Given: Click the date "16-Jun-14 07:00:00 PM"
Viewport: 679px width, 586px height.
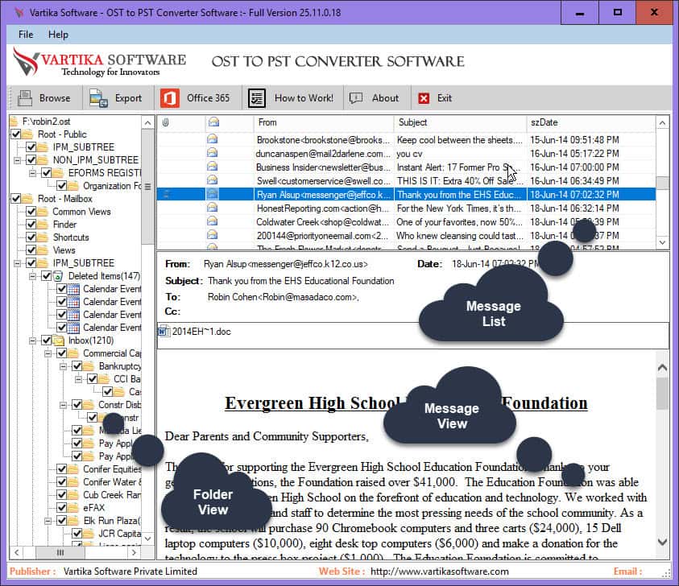Looking at the screenshot, I should [574, 167].
